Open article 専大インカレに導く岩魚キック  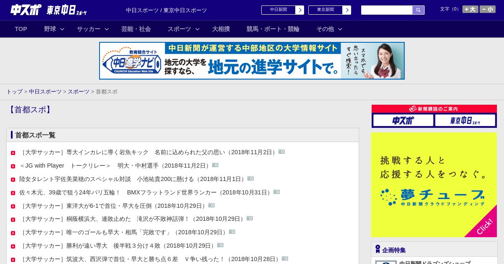(x=149, y=152)
